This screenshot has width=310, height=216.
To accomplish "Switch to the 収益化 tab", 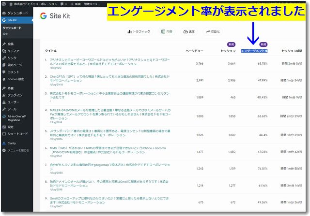I will (x=213, y=31).
